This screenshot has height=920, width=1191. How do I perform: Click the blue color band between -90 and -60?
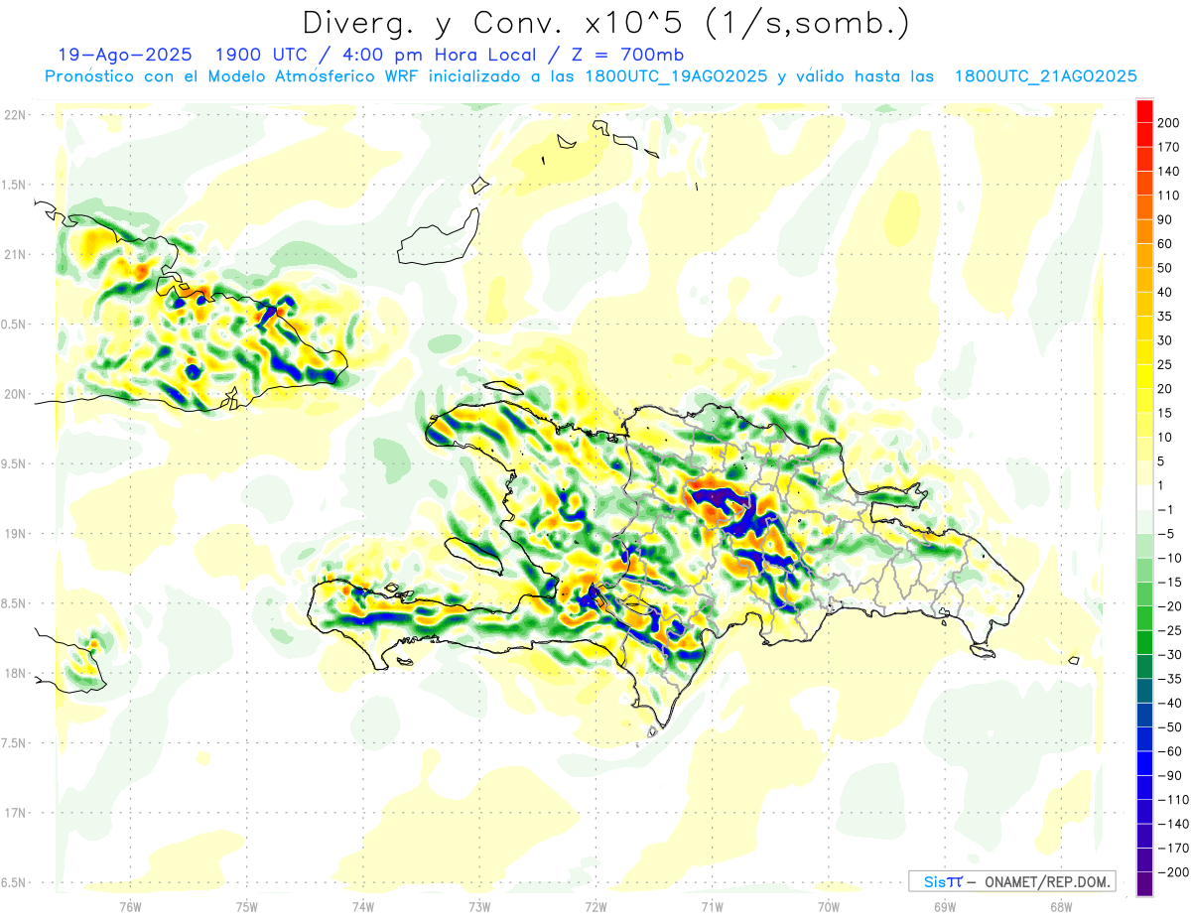[x=1144, y=764]
